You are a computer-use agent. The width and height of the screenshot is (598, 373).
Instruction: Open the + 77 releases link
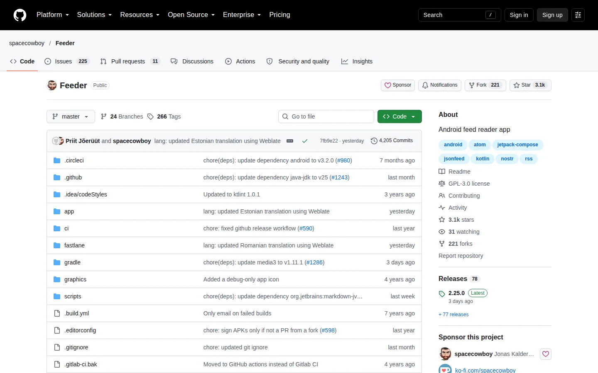pos(453,315)
